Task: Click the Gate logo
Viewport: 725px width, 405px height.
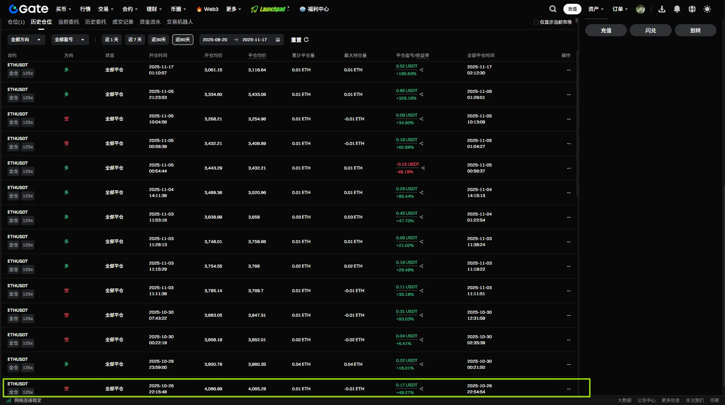Action: [x=29, y=9]
